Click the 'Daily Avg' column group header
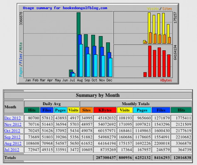Image resolution: width=197 pixels, height=165 pixels. pos(52,104)
